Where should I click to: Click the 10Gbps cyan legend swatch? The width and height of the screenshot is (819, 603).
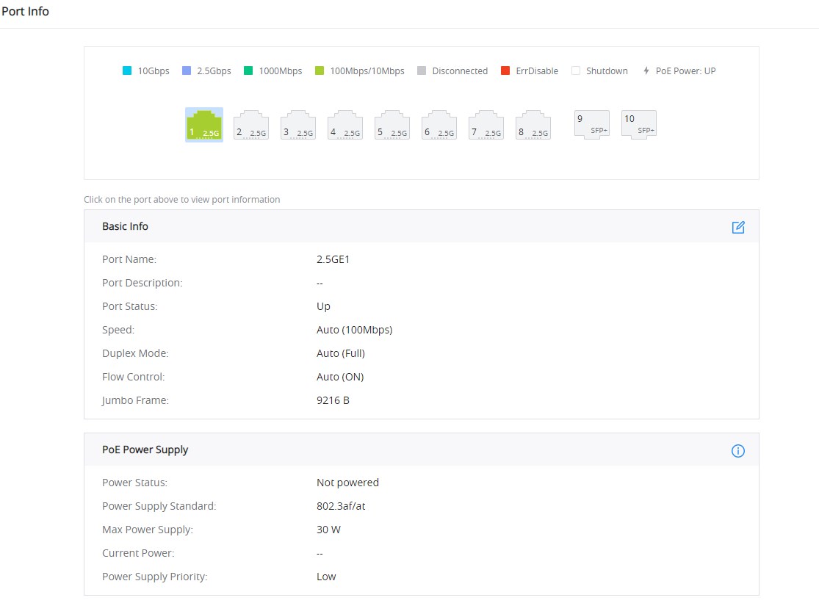pos(127,71)
